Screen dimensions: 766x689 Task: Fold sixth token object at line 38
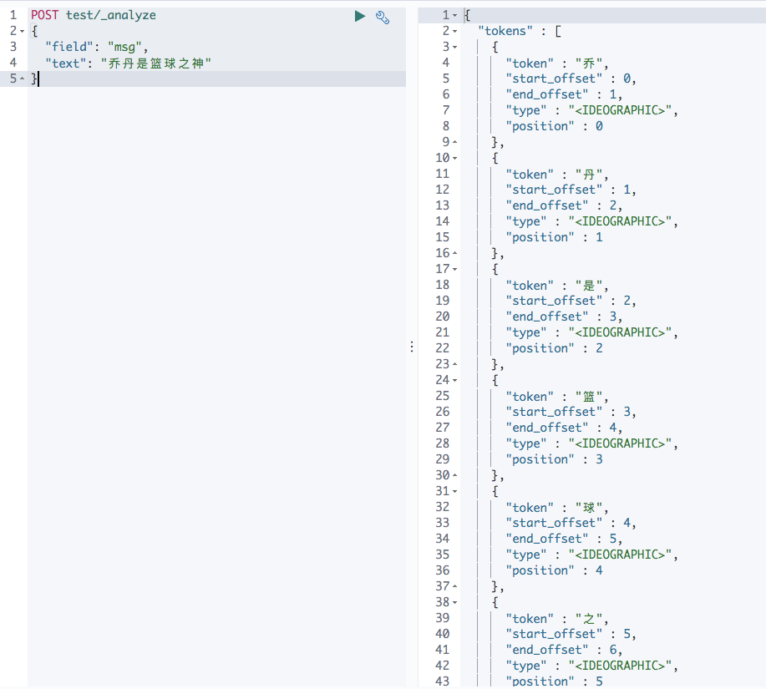pyautogui.click(x=454, y=602)
